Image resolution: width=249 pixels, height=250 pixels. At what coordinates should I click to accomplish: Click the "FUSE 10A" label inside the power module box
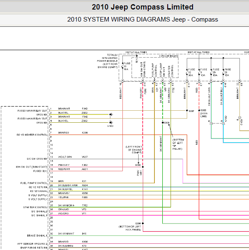pos(127,66)
